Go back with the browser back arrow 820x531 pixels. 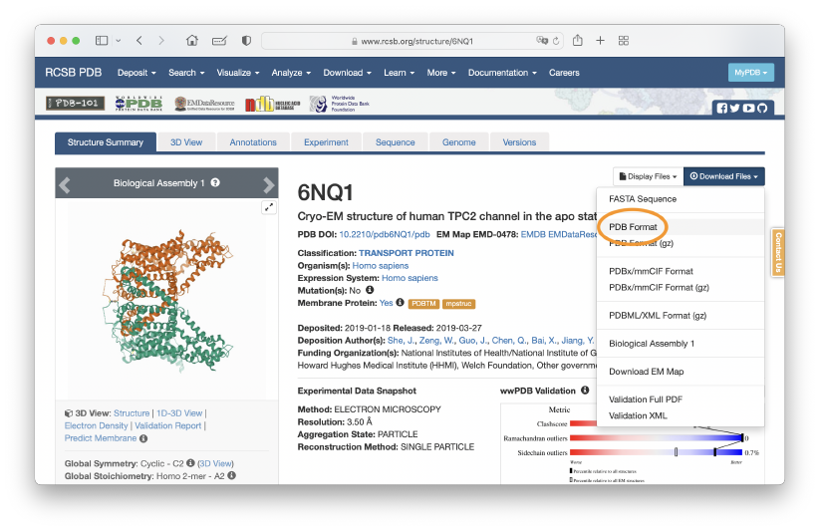click(139, 40)
